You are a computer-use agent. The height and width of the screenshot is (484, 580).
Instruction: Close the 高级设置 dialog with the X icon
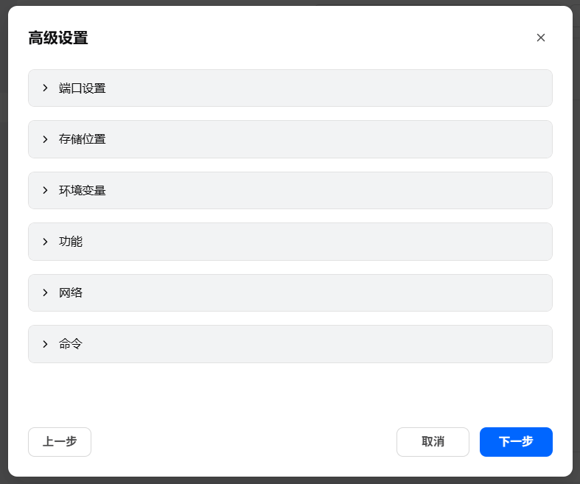541,38
